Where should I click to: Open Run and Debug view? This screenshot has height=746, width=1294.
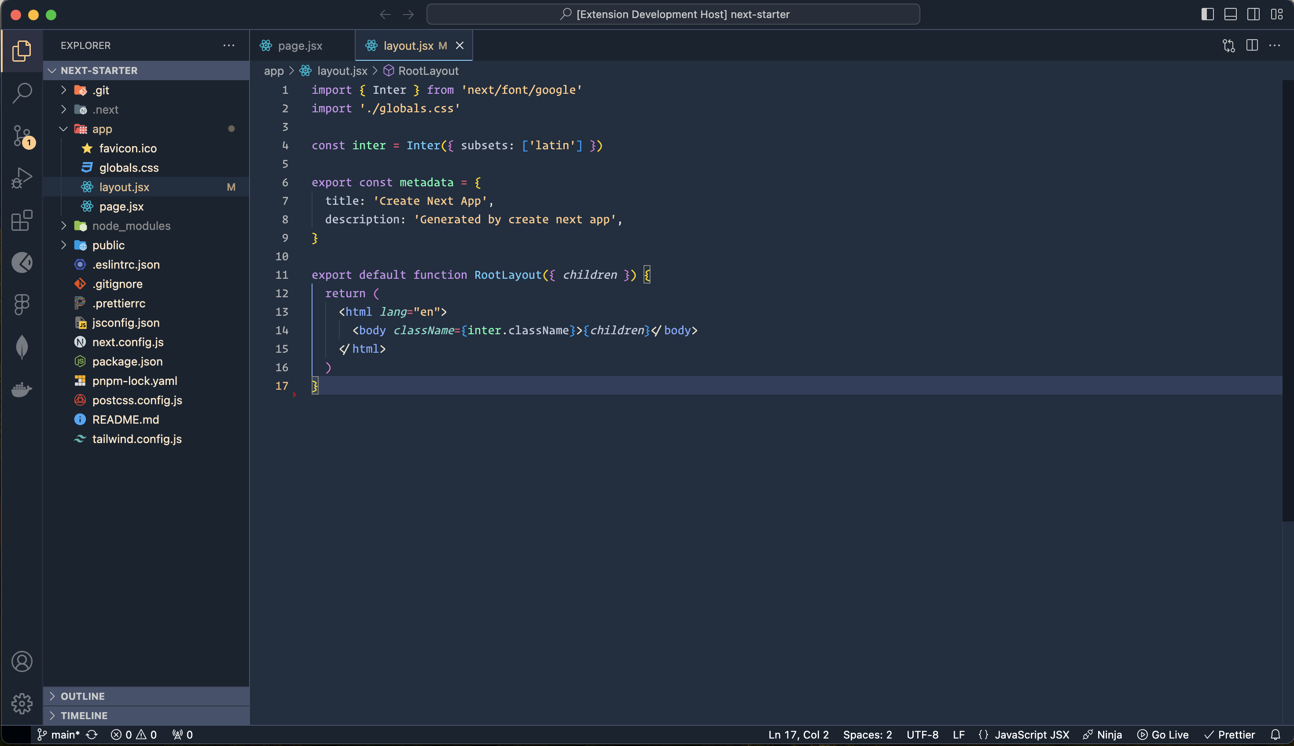pyautogui.click(x=22, y=178)
